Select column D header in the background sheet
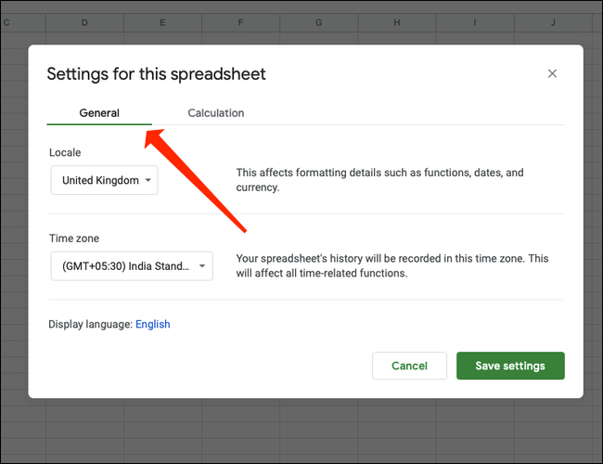Image resolution: width=603 pixels, height=464 pixels. point(84,21)
